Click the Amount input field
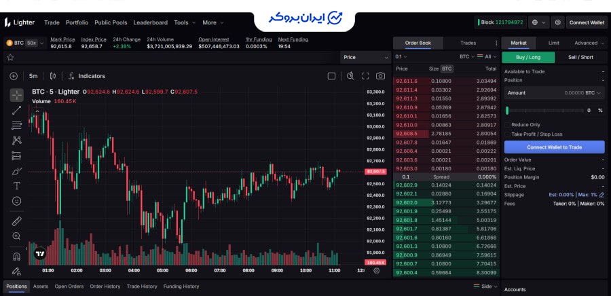Image resolution: width=611 pixels, height=296 pixels. pyautogui.click(x=554, y=93)
